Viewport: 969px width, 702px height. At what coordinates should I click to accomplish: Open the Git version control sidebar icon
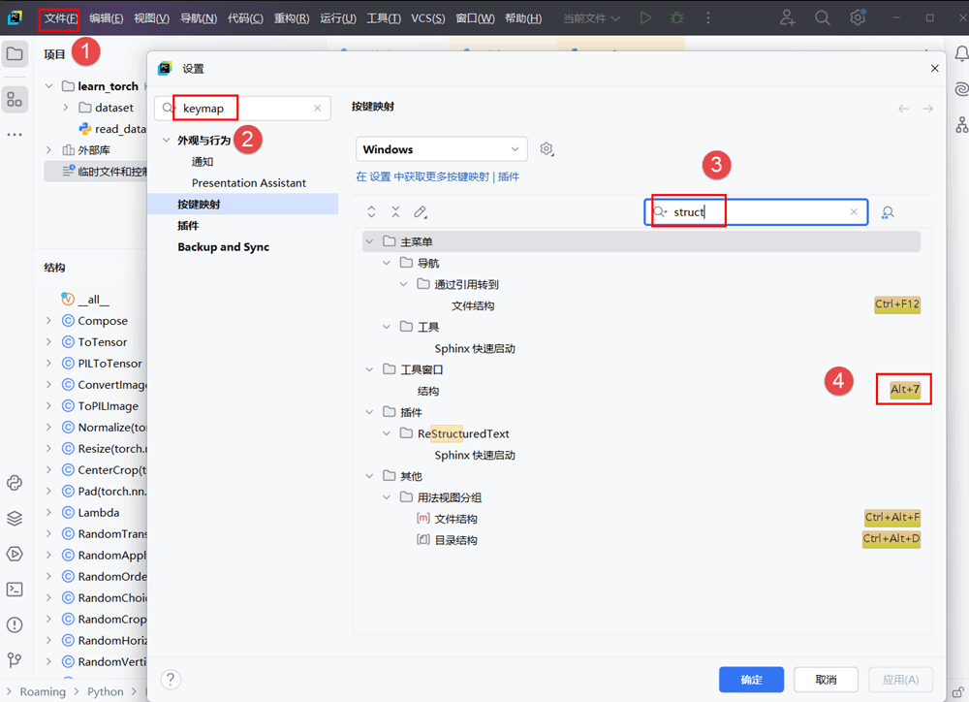(15, 660)
